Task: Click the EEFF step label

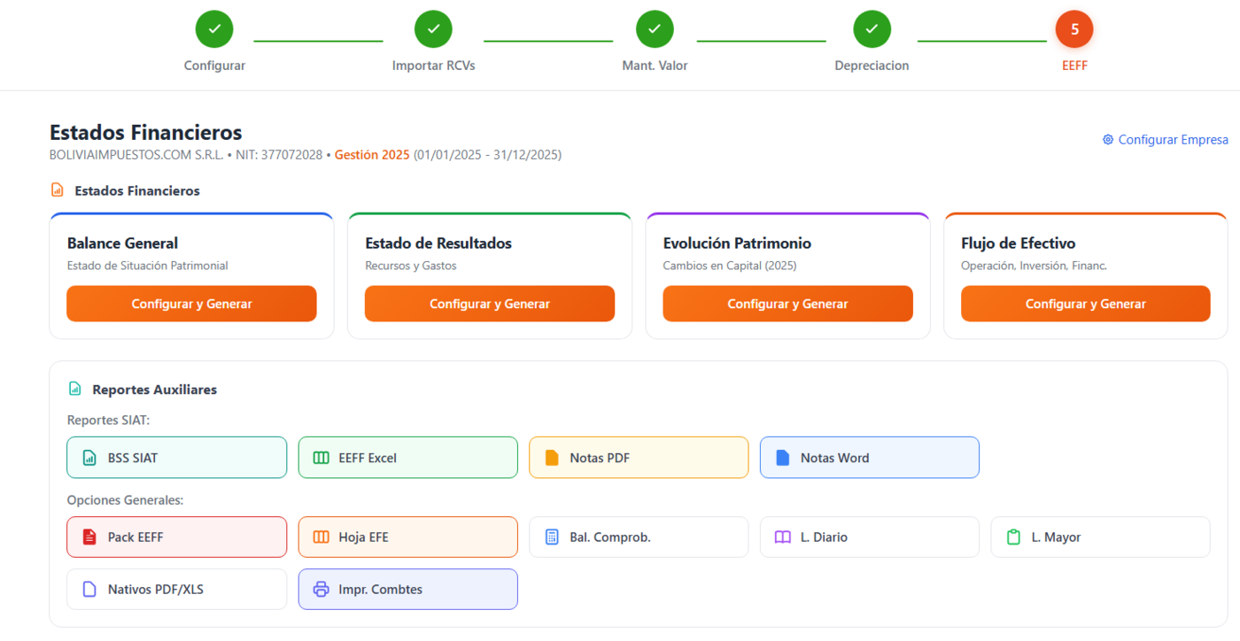Action: 1074,66
